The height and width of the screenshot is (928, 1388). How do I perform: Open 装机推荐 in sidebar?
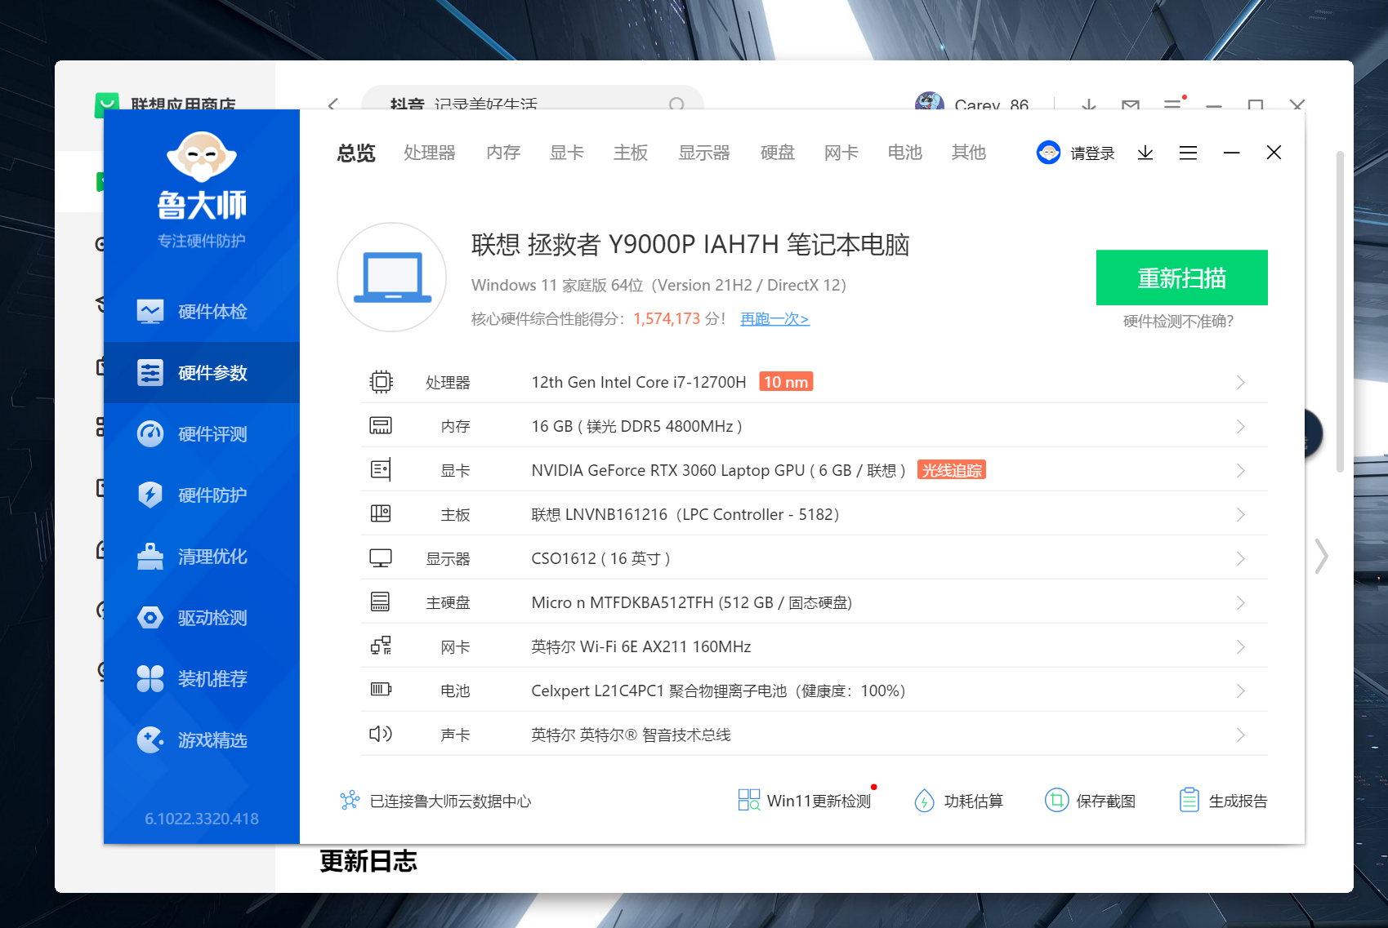[202, 678]
